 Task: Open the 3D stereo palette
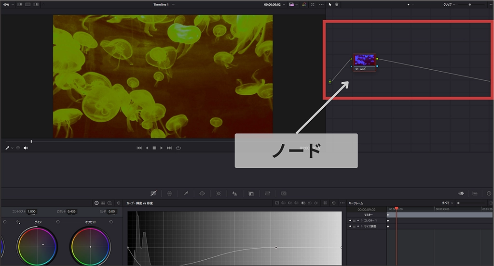pos(284,193)
